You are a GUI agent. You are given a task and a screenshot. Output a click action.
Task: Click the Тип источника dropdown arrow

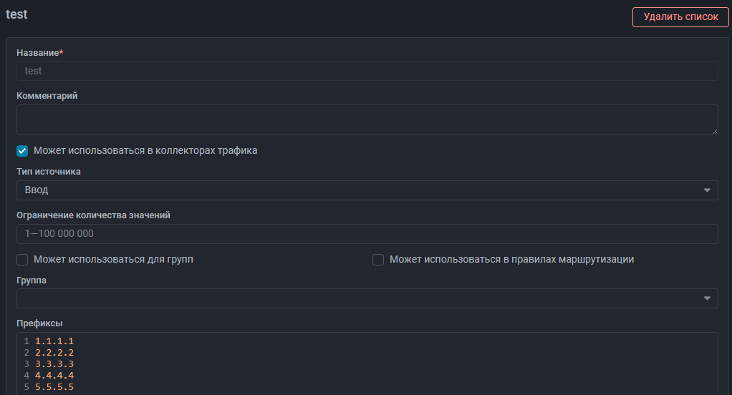(707, 190)
